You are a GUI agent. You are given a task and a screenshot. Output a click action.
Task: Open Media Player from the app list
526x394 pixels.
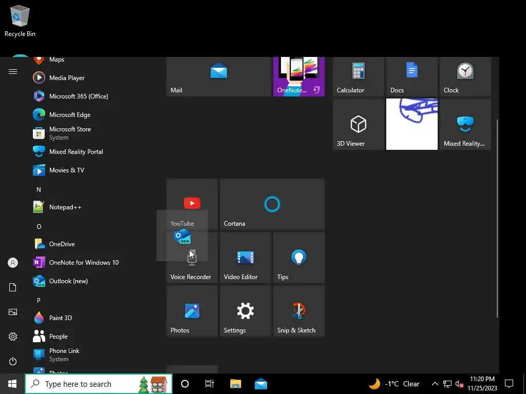point(90,78)
